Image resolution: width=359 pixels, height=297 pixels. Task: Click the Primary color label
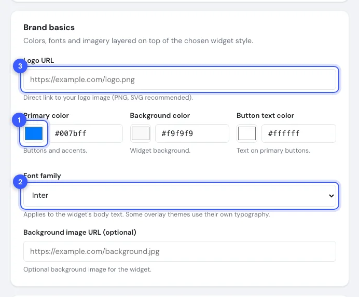[x=46, y=115]
